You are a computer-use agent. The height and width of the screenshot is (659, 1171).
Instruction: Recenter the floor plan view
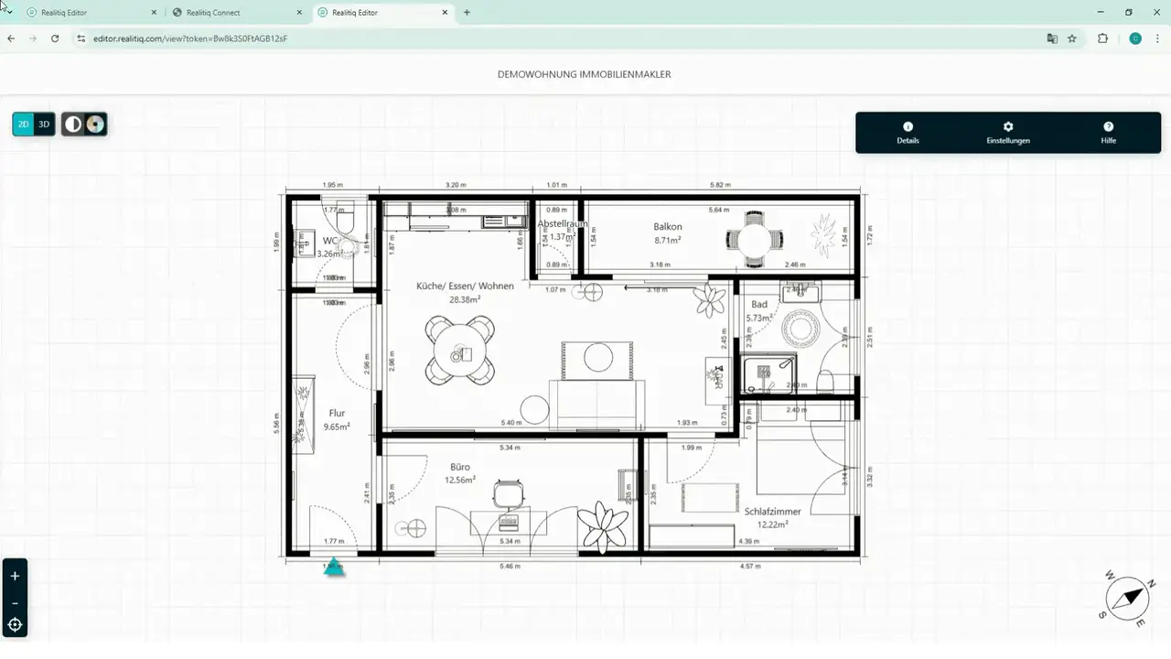pos(15,626)
